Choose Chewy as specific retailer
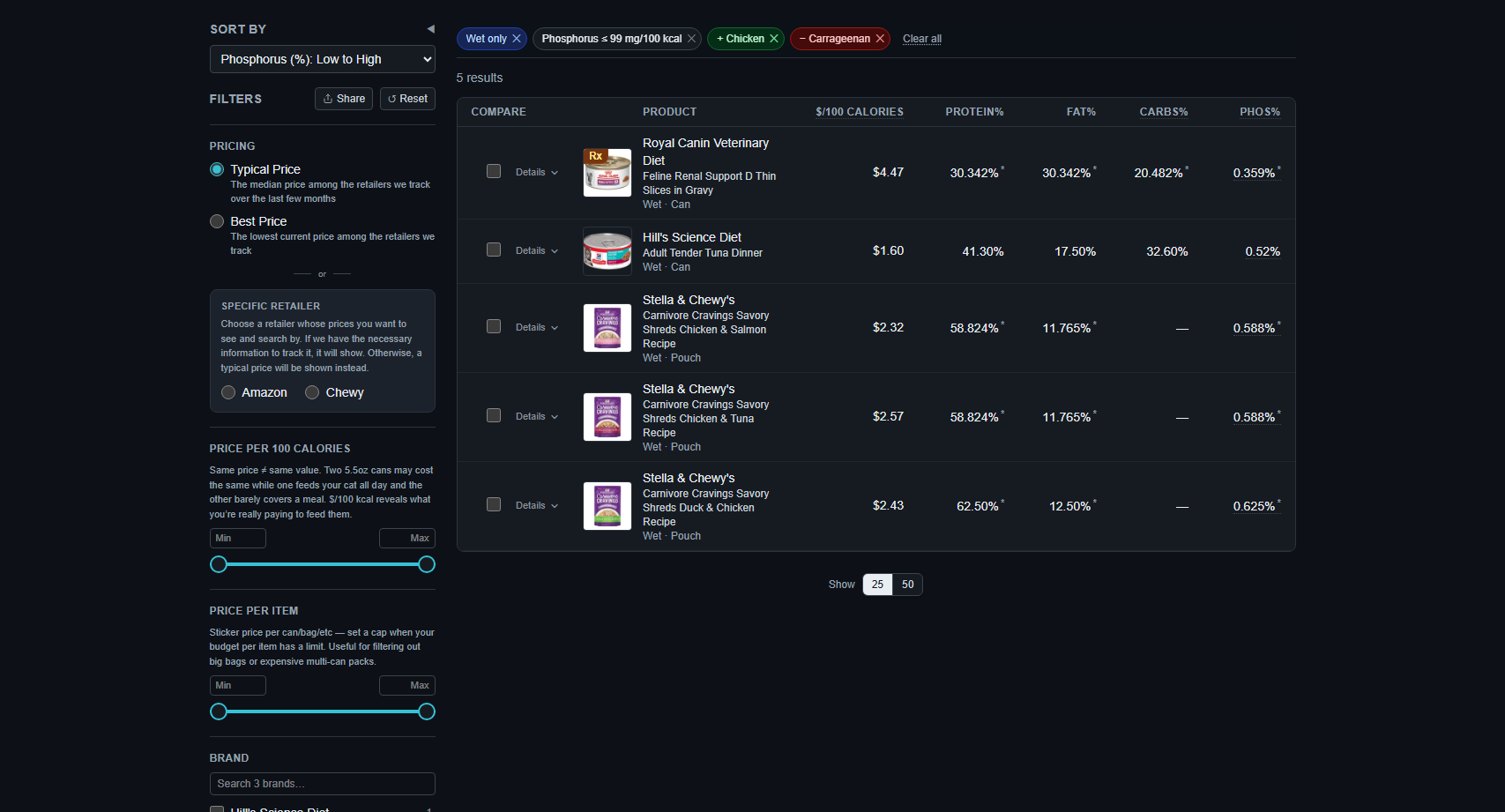This screenshot has height=812, width=1505. (312, 392)
